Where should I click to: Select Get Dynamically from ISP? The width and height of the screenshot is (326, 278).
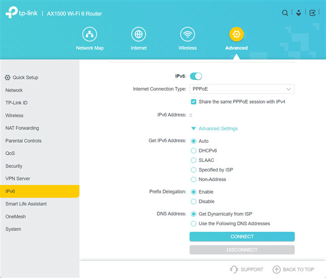[194, 214]
